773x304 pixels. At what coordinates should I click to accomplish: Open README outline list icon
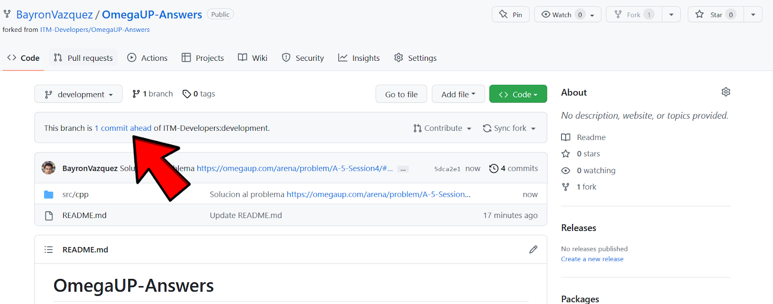point(48,249)
